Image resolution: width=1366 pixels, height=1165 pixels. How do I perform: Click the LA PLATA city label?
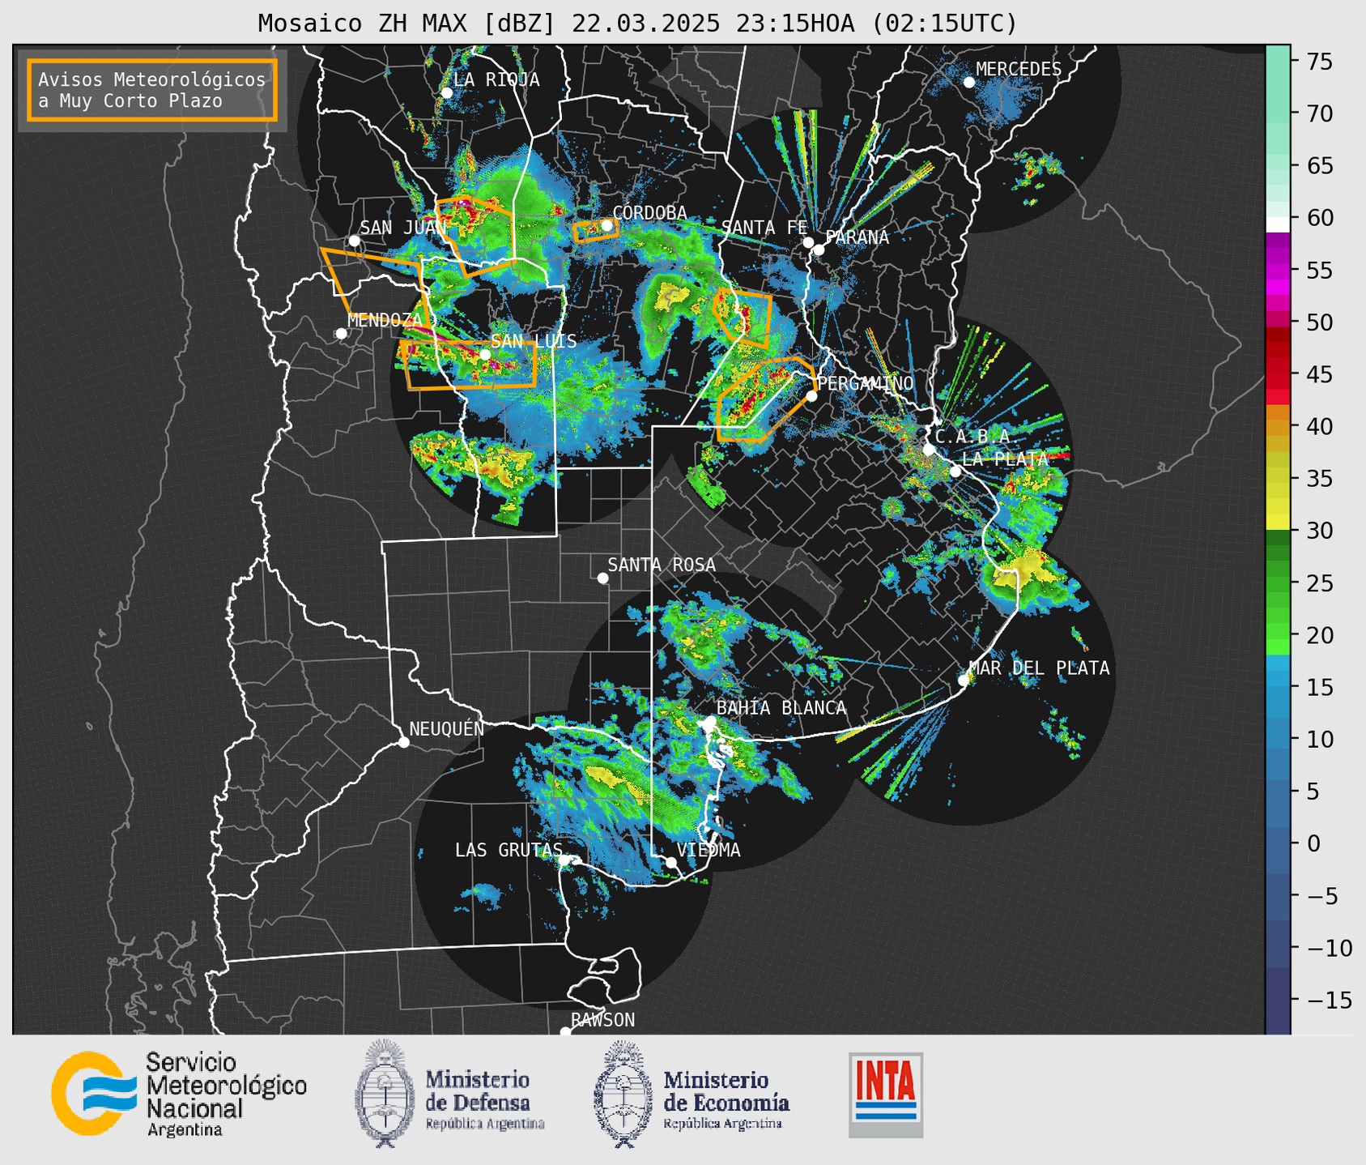pyautogui.click(x=1005, y=459)
